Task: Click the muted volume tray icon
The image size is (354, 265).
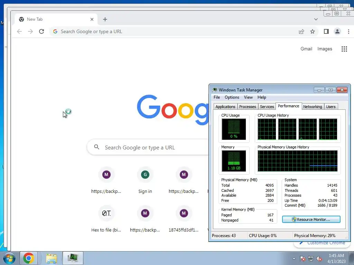Action: click(319, 258)
